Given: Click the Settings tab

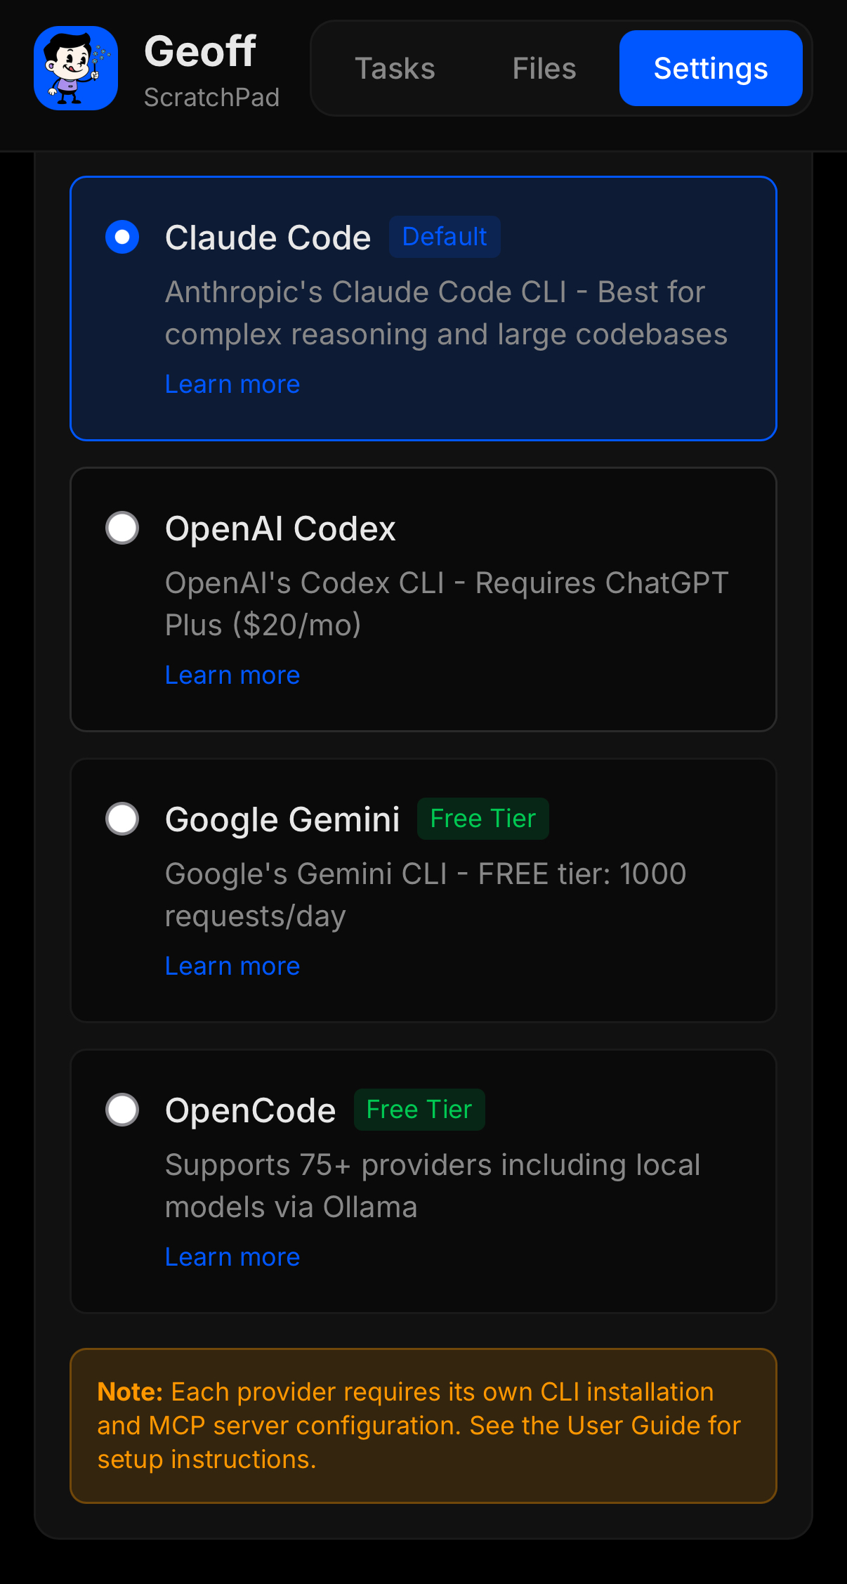Looking at the screenshot, I should pos(710,68).
